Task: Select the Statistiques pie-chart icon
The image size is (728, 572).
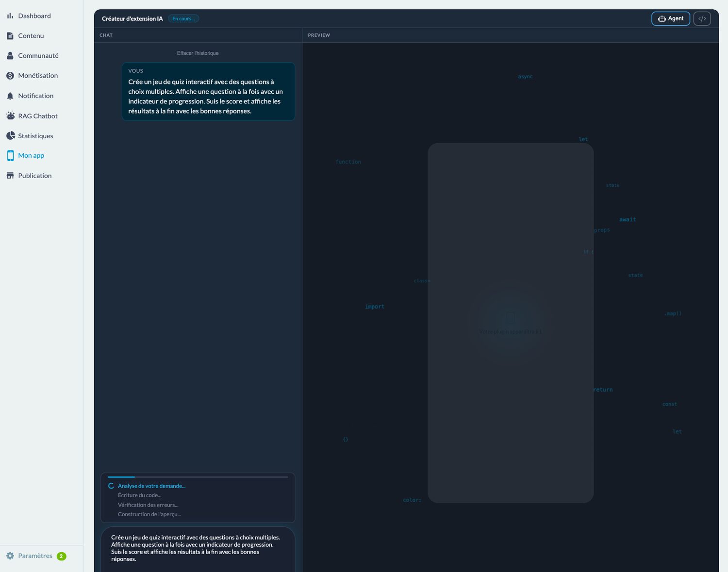Action: pos(10,136)
